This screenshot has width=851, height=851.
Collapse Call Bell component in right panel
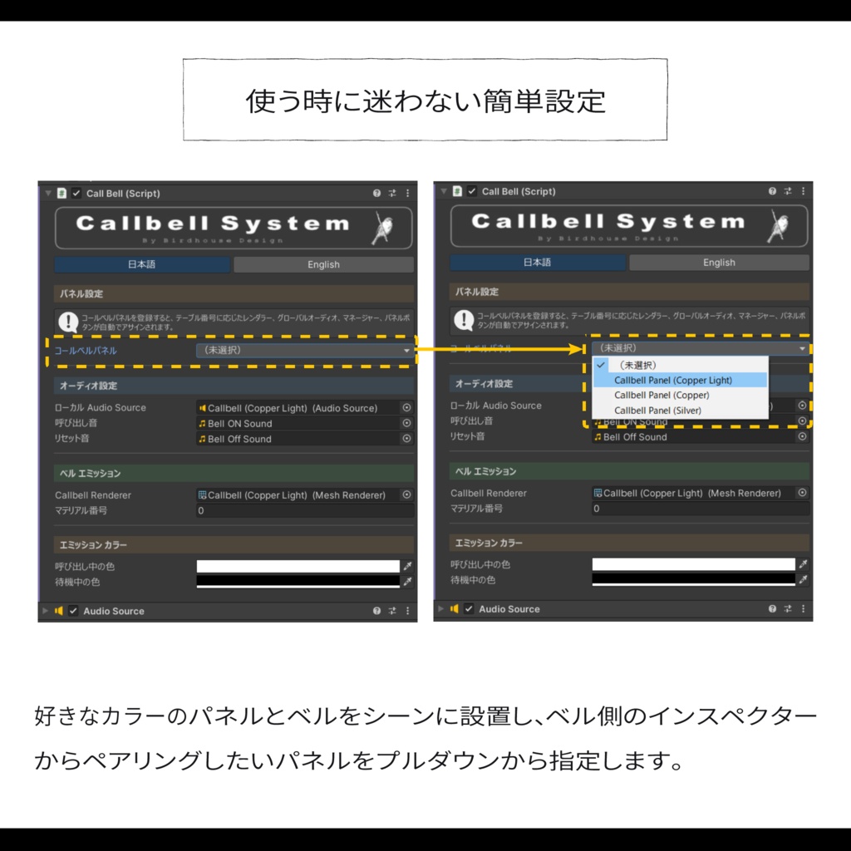444,191
